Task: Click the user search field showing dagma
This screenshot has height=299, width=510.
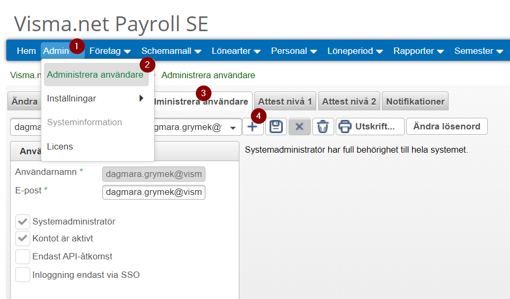Action: 26,127
